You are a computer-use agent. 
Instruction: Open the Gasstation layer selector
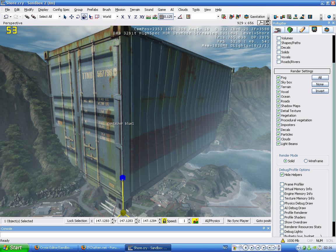pos(255,17)
